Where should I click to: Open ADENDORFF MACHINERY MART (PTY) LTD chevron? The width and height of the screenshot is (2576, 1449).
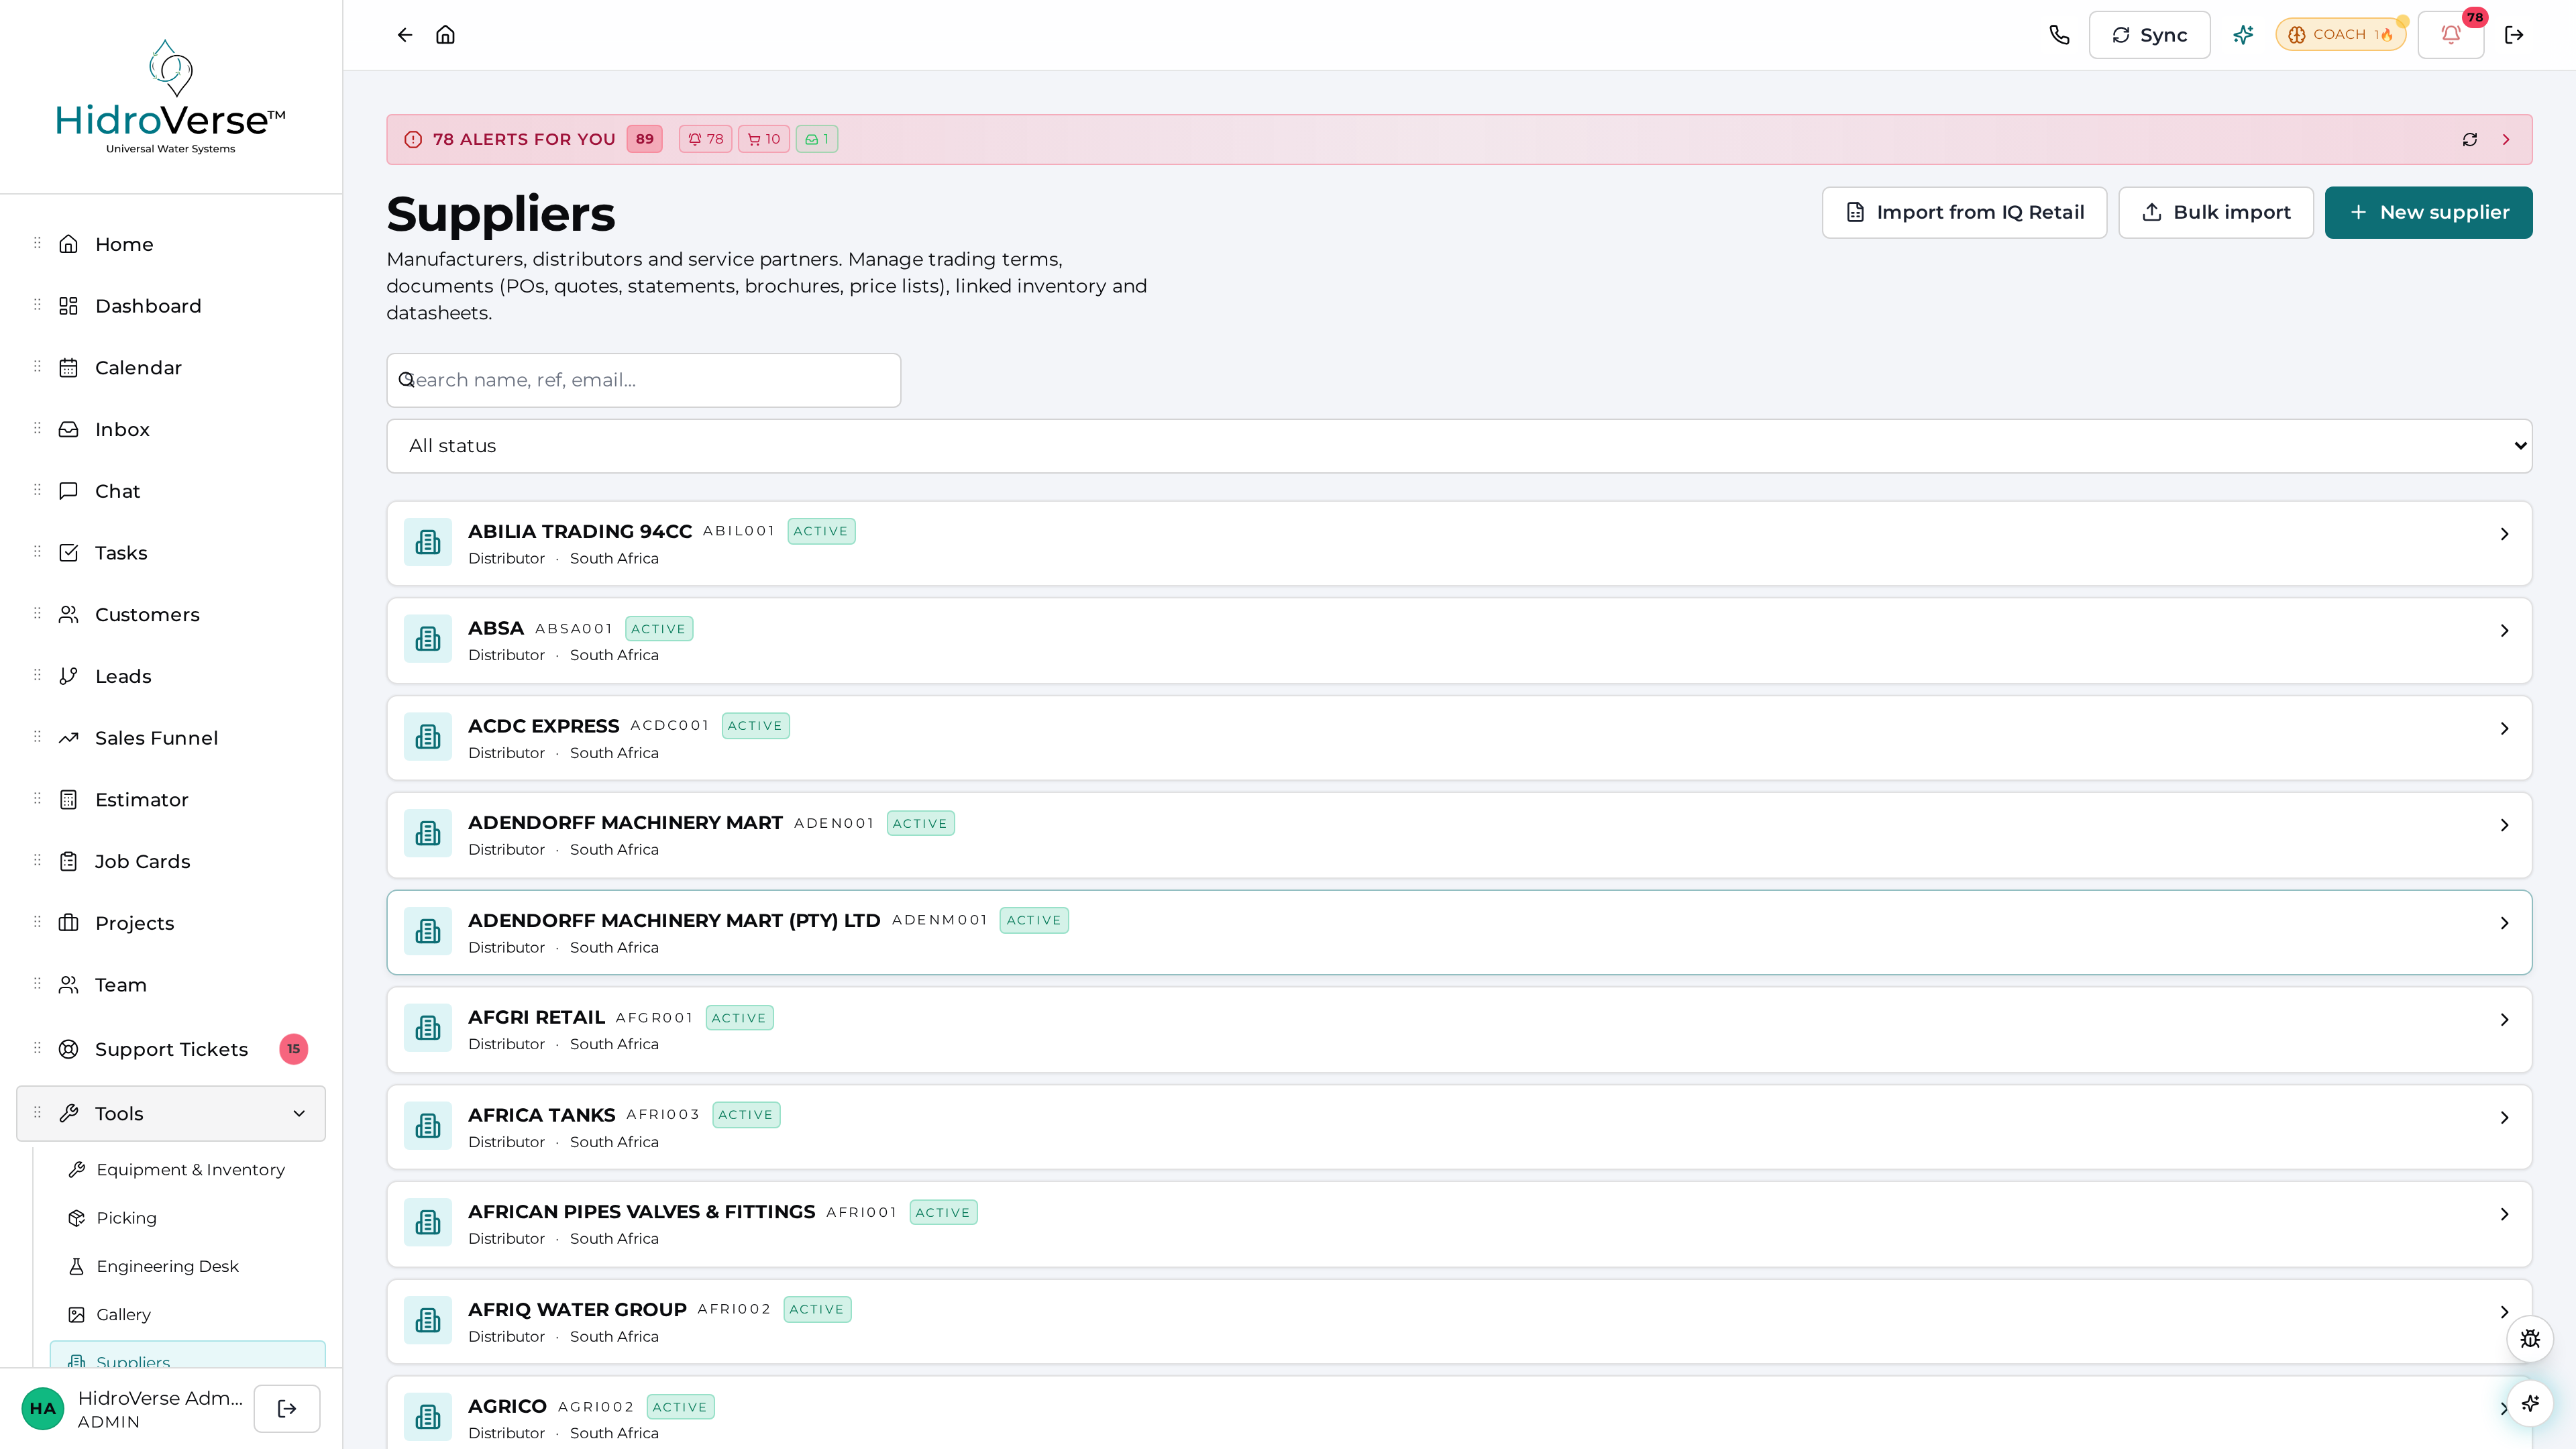click(x=2504, y=923)
